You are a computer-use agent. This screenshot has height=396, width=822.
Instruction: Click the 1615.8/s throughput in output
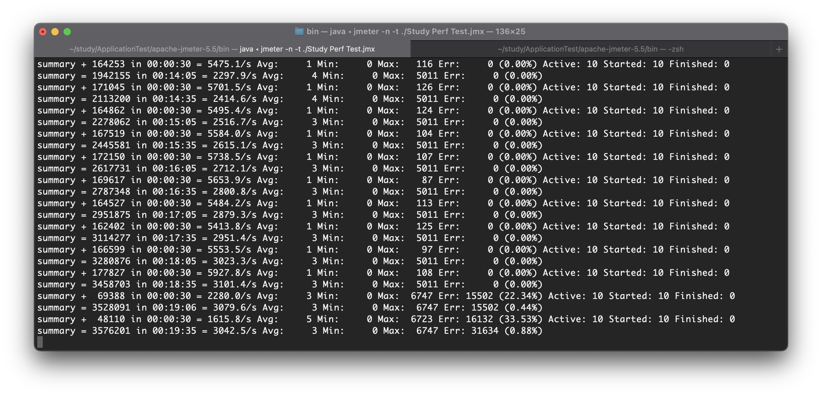229,319
